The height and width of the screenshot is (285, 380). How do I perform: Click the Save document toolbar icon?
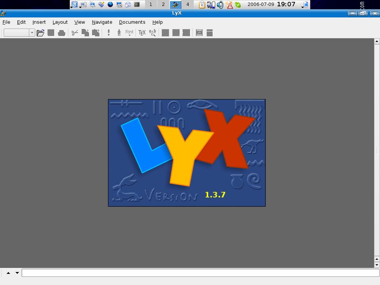point(51,33)
